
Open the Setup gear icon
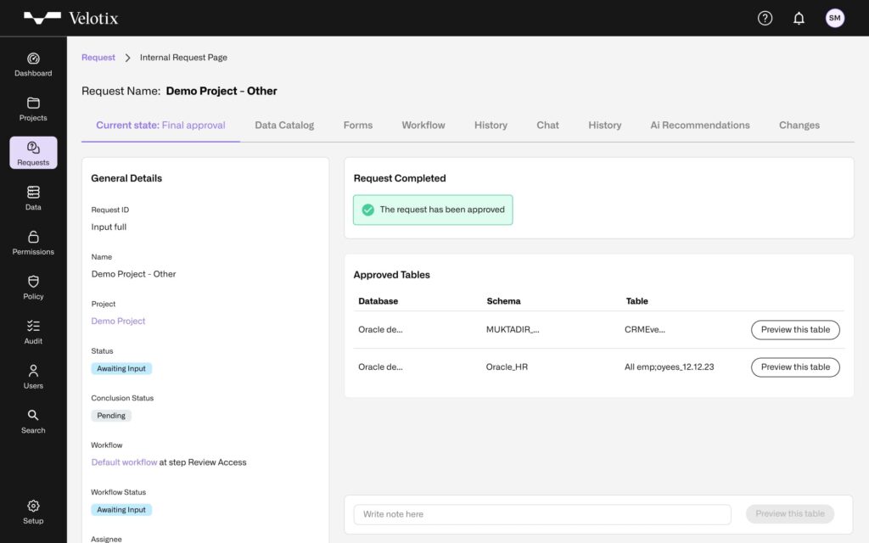[33, 506]
